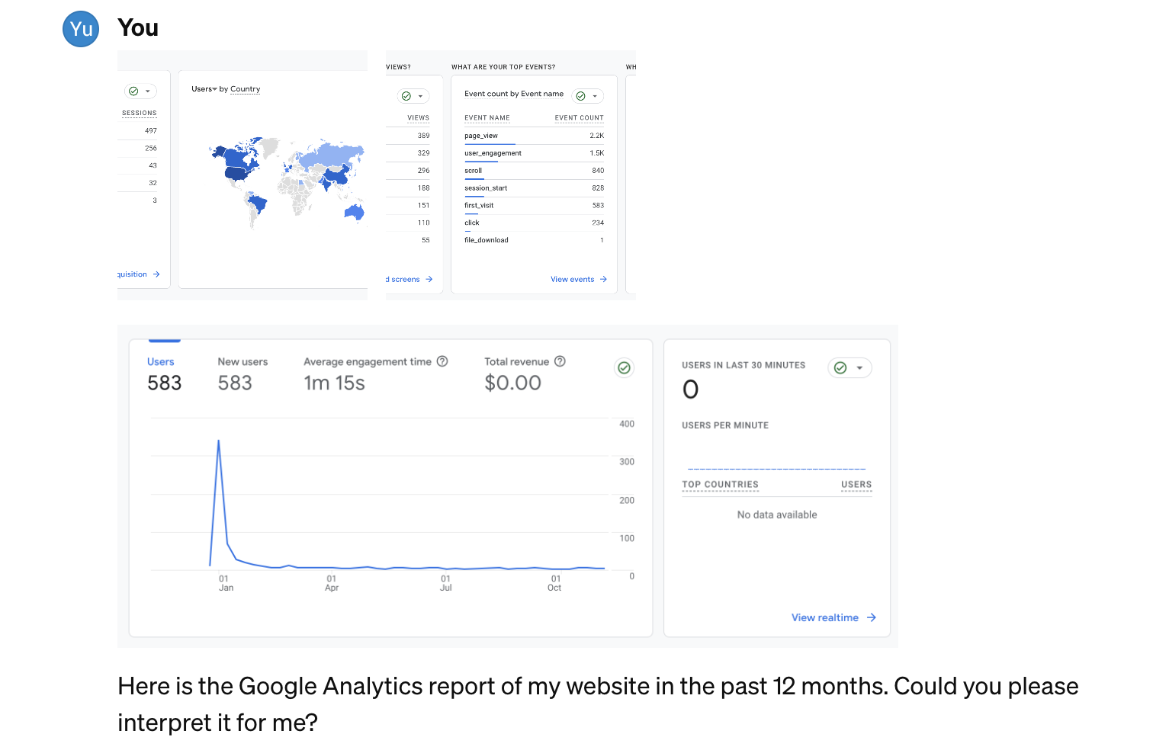Click the 01 Oct label on the chart axis
Screen dimensions: 1153x750
tap(554, 583)
